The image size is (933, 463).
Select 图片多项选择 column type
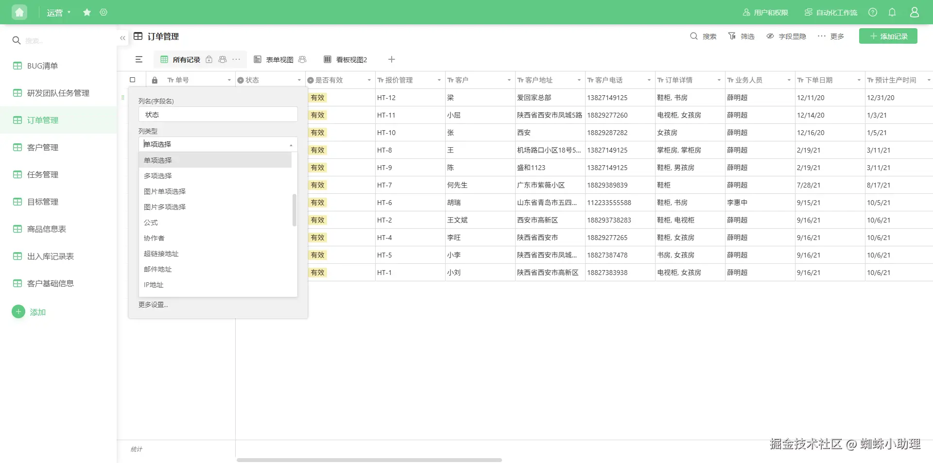[x=215, y=207]
